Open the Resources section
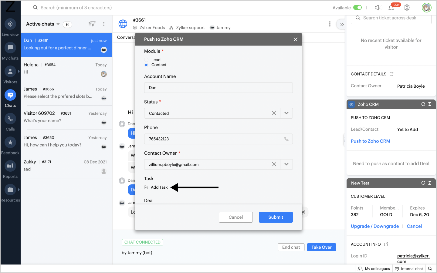This screenshot has height=273, width=437. (10, 193)
